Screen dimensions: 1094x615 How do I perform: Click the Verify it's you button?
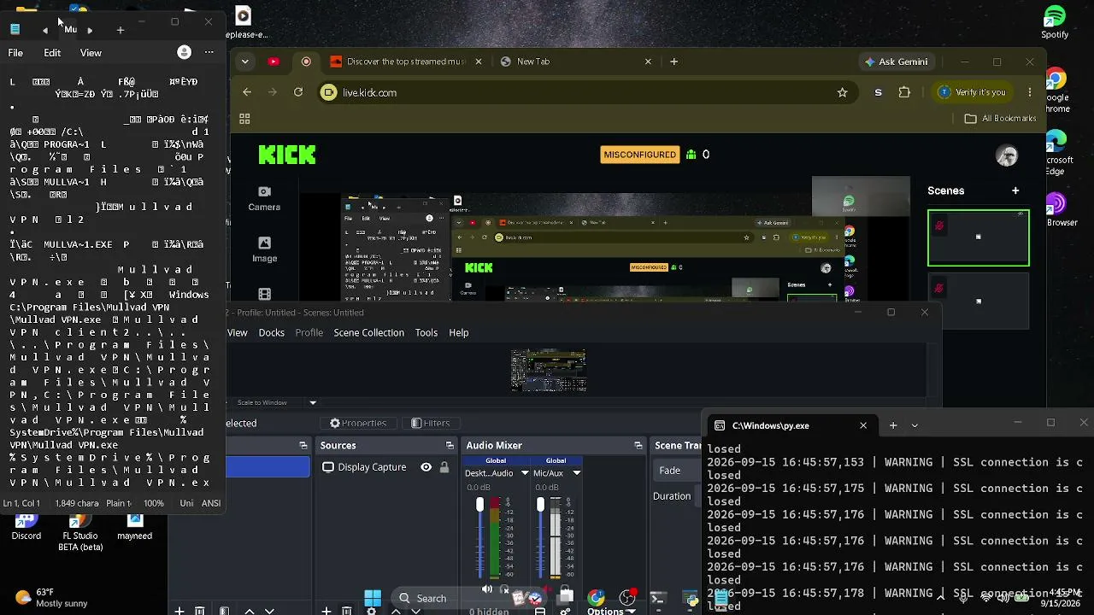pos(971,92)
